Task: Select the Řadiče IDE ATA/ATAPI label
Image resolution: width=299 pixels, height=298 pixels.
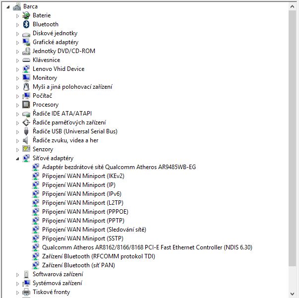Action: pyautogui.click(x=62, y=114)
